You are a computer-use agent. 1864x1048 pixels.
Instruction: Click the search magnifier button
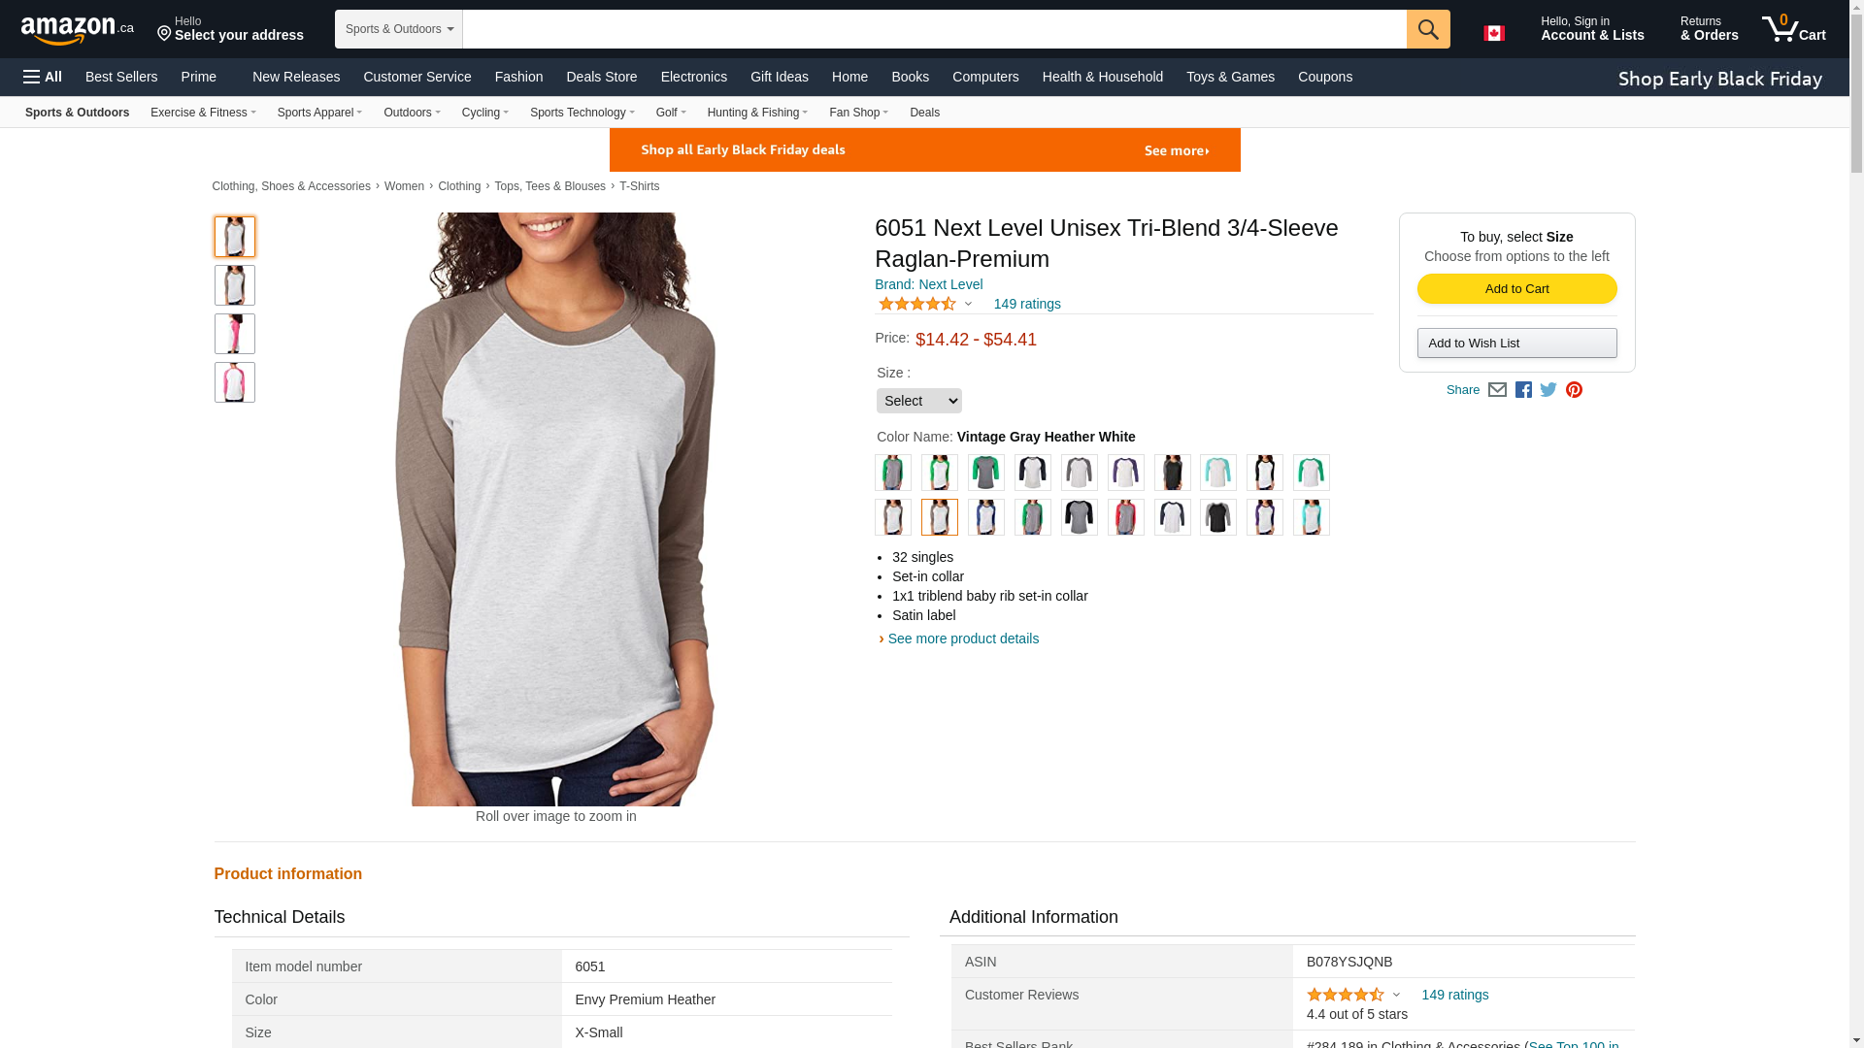coord(1427,29)
